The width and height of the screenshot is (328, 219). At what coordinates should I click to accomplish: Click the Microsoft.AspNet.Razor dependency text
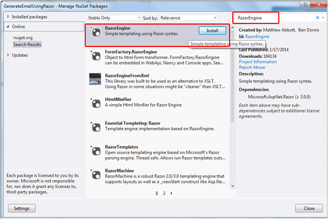click(x=279, y=97)
